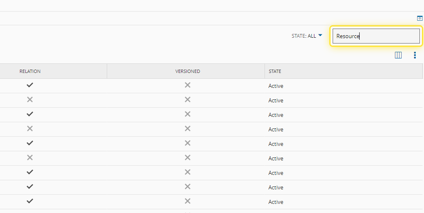This screenshot has width=424, height=213.
Task: Select the Active state cell in the first row
Action: point(276,86)
